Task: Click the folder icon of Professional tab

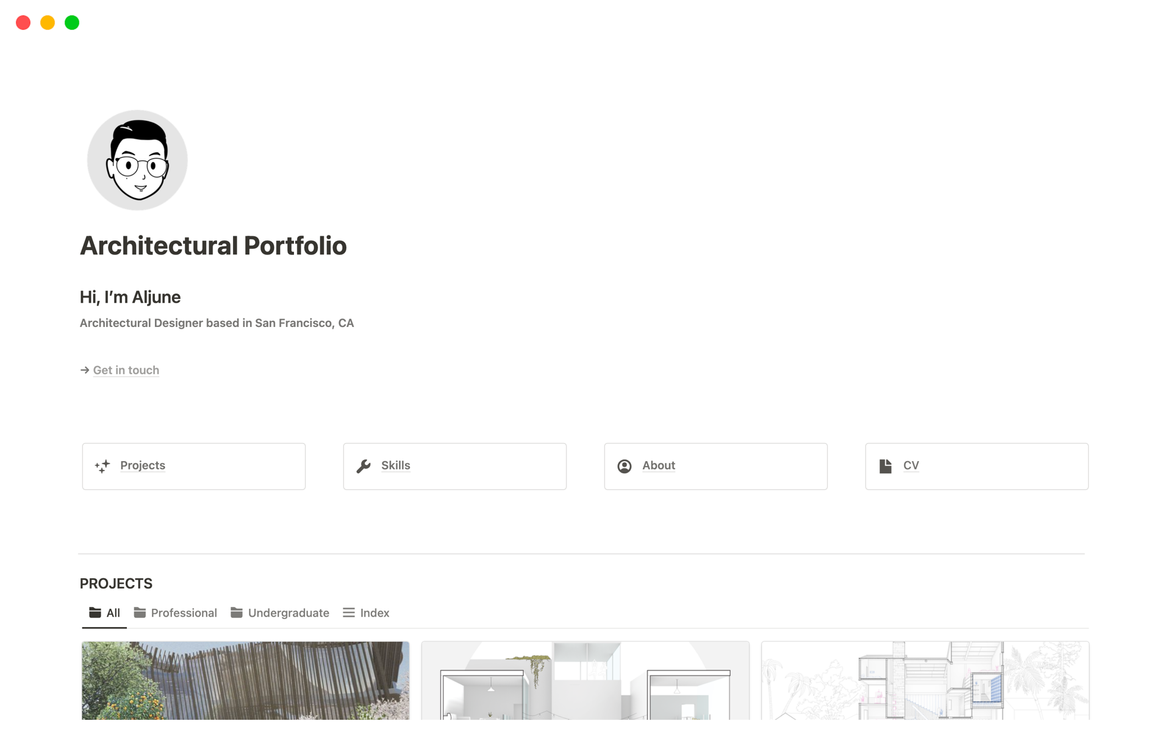Action: [140, 612]
